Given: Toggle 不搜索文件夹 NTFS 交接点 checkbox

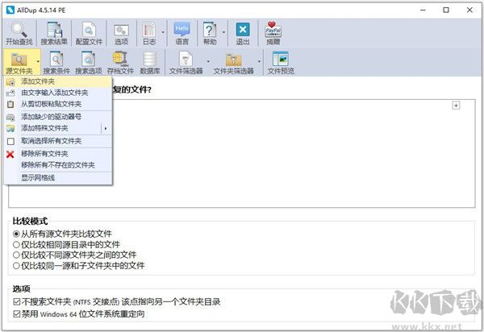Looking at the screenshot, I should click(x=17, y=301).
